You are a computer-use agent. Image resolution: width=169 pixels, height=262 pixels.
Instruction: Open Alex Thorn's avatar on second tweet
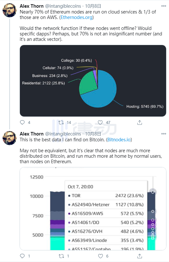pos(10,138)
